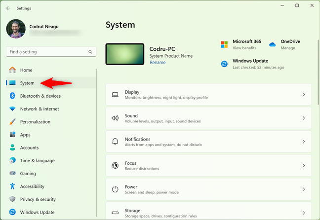Click the "Reduce distractions" description
Viewport: 320px width, 220px height.
142,169
